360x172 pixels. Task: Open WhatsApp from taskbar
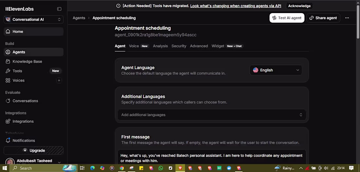pyautogui.click(x=161, y=168)
